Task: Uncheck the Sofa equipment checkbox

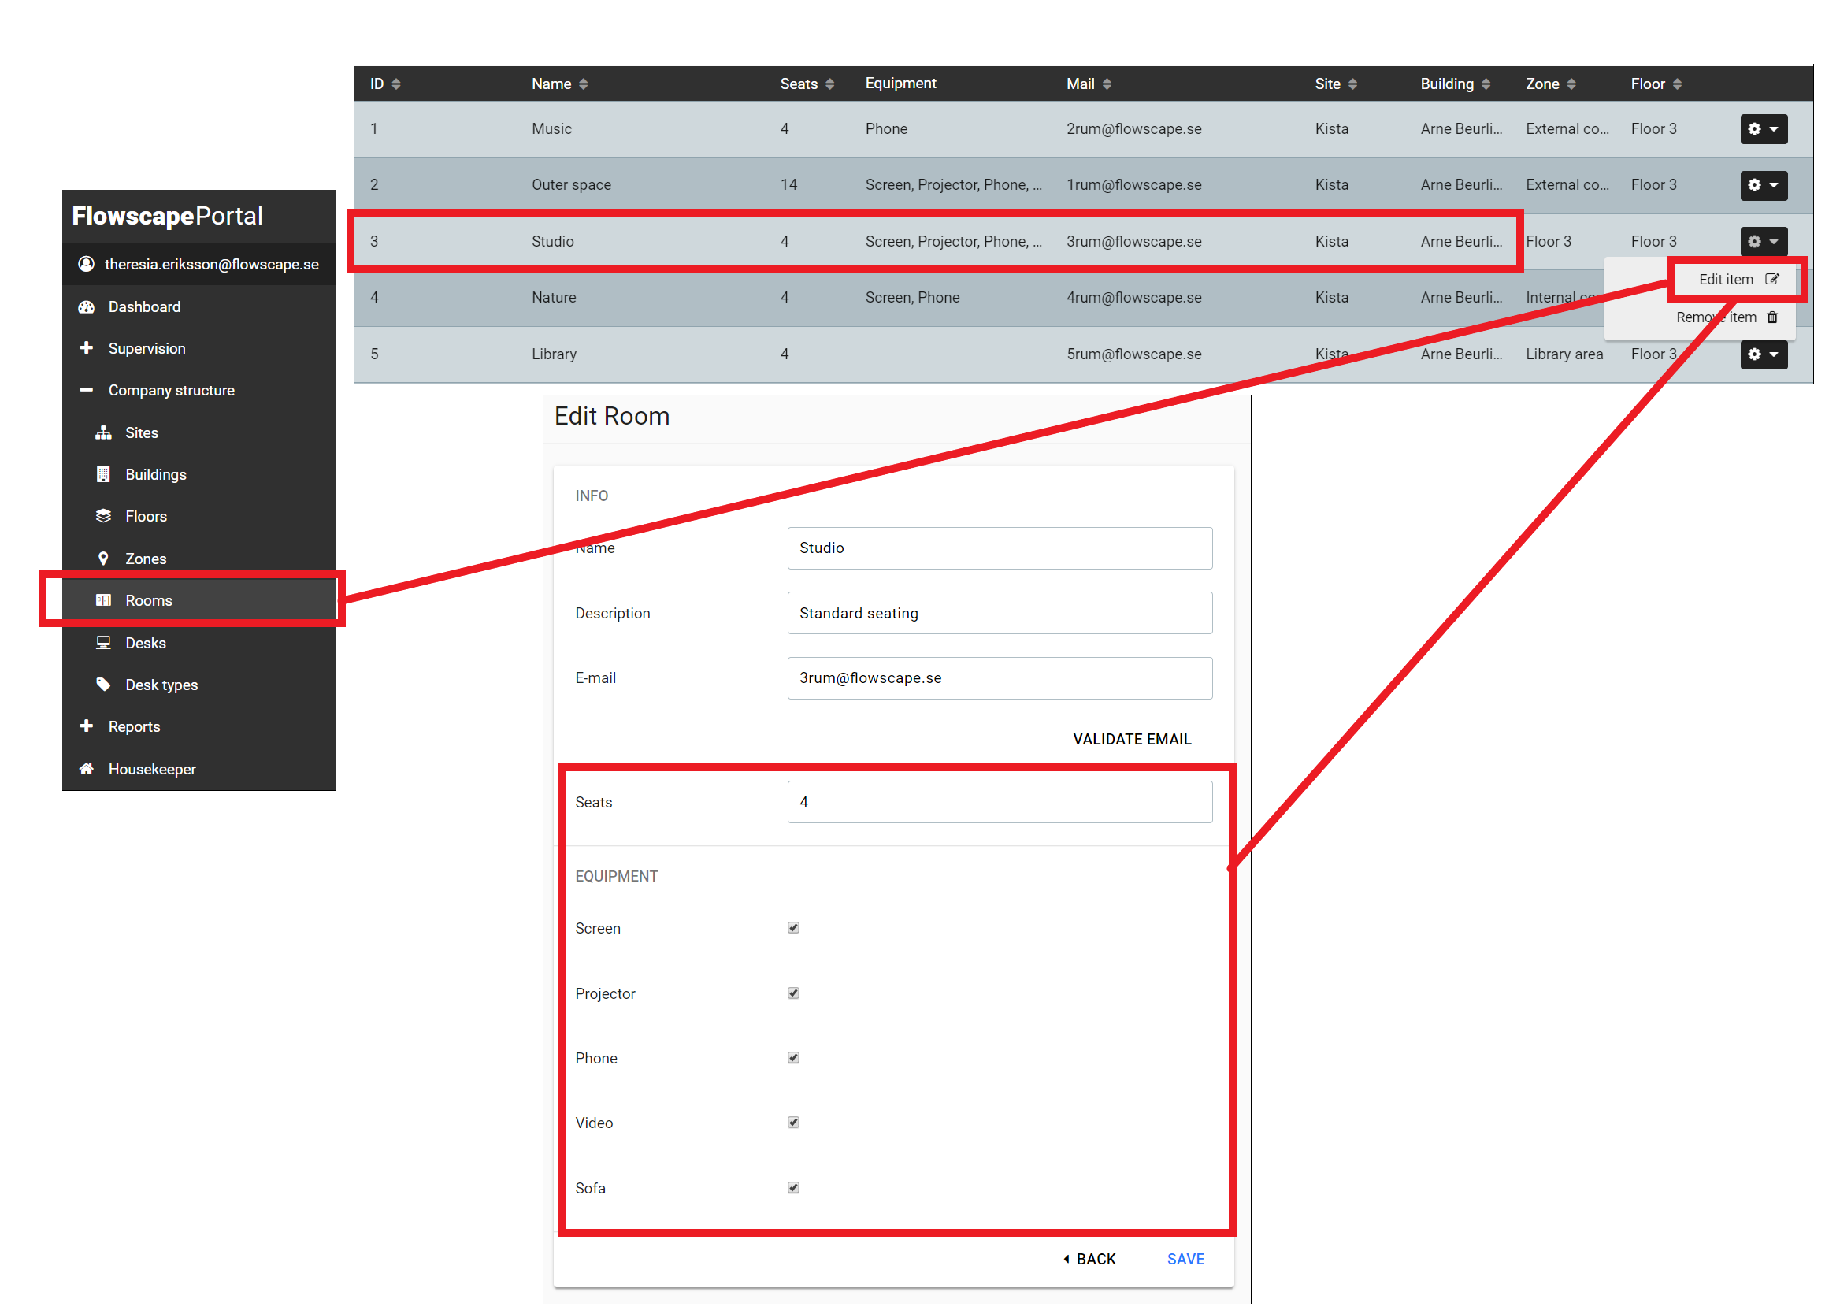Action: (793, 1189)
